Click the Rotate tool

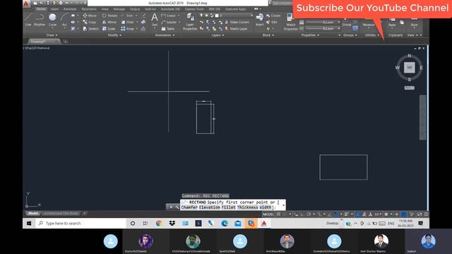pyautogui.click(x=110, y=16)
